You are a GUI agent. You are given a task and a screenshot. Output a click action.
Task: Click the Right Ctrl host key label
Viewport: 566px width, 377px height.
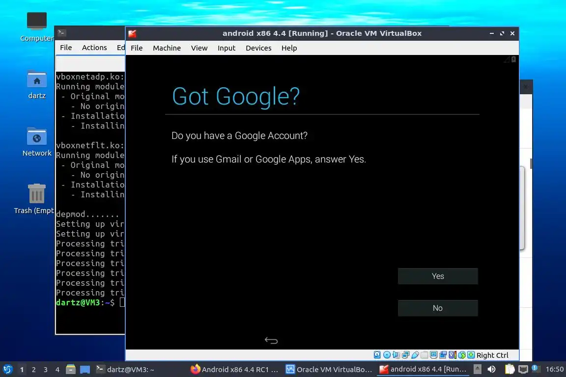492,355
